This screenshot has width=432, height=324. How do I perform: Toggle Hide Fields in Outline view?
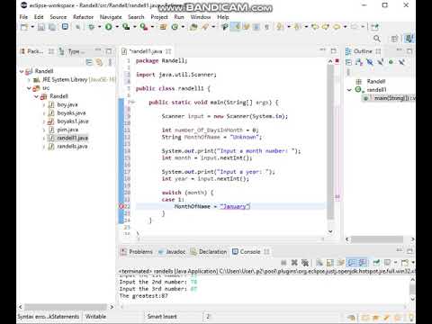(x=370, y=62)
